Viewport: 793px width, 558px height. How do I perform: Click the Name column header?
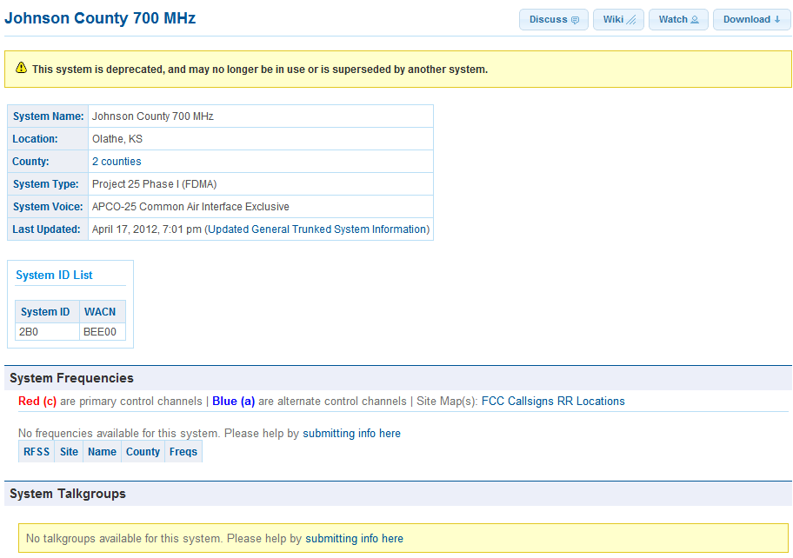point(102,452)
